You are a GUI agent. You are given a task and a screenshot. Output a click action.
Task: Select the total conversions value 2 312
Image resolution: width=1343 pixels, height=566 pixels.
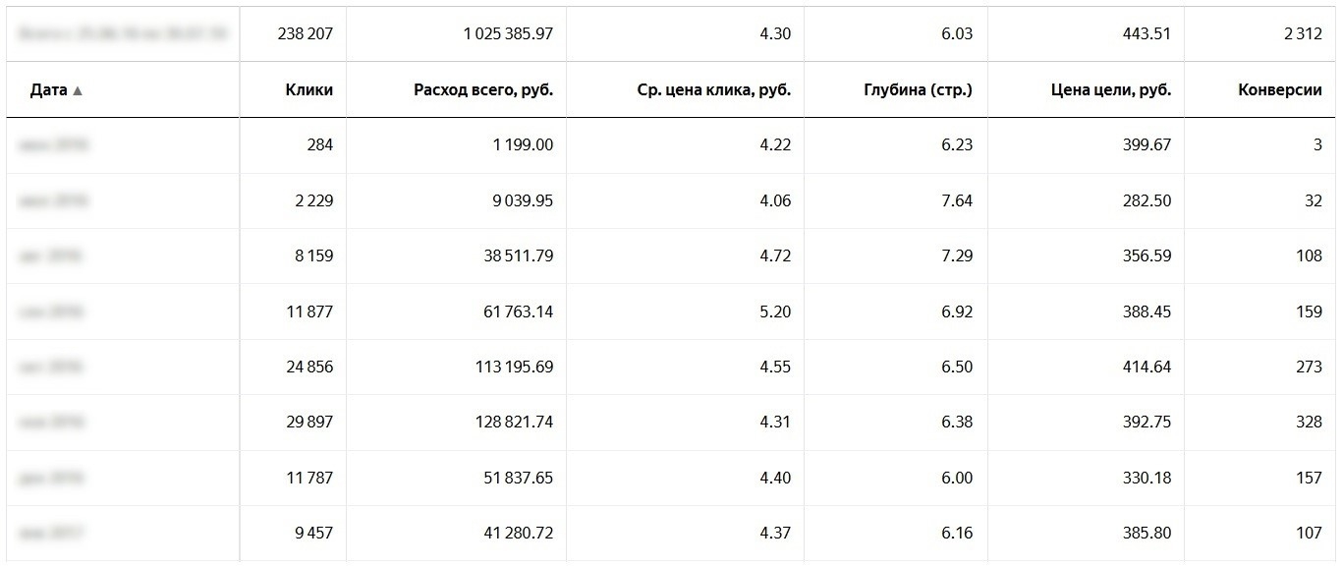pos(1303,33)
